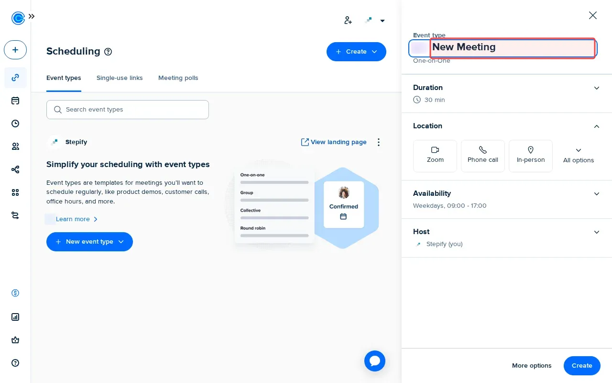
Task: Select Zoom as meeting location
Action: tap(435, 156)
